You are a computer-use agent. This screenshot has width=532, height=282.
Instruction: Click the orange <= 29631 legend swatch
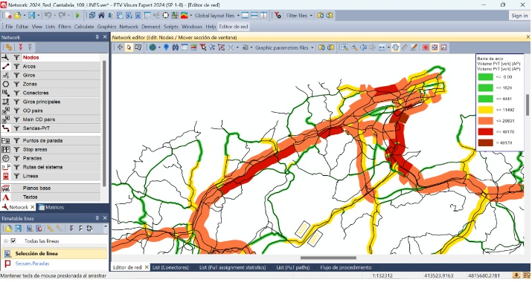[485, 121]
